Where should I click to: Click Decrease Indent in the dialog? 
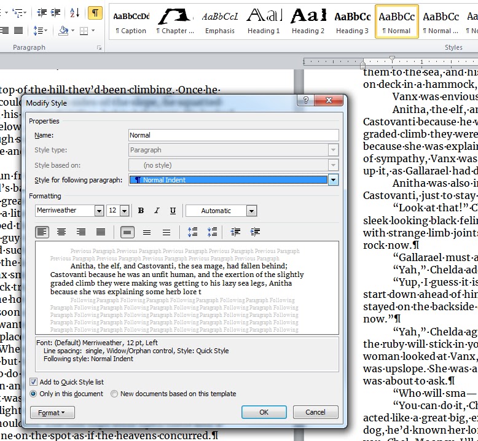click(x=235, y=232)
